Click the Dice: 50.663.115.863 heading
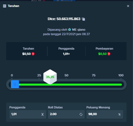This screenshot has height=126, width=133. click(x=64, y=19)
